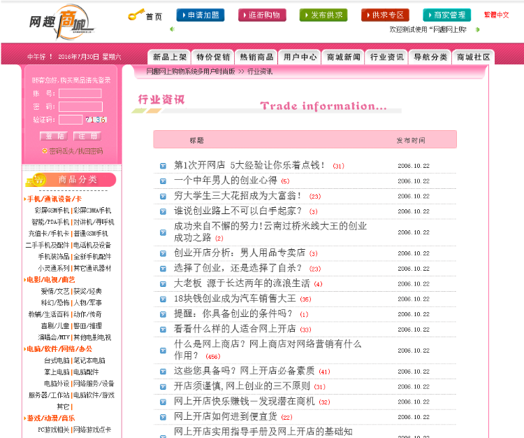Click the 验证码 captcha input field

point(71,120)
